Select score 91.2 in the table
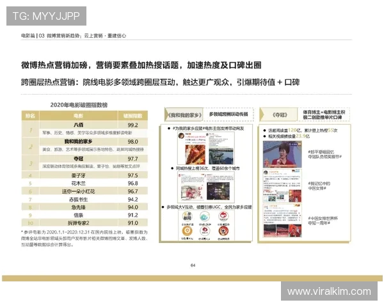The height and width of the screenshot is (307, 384). [132, 215]
